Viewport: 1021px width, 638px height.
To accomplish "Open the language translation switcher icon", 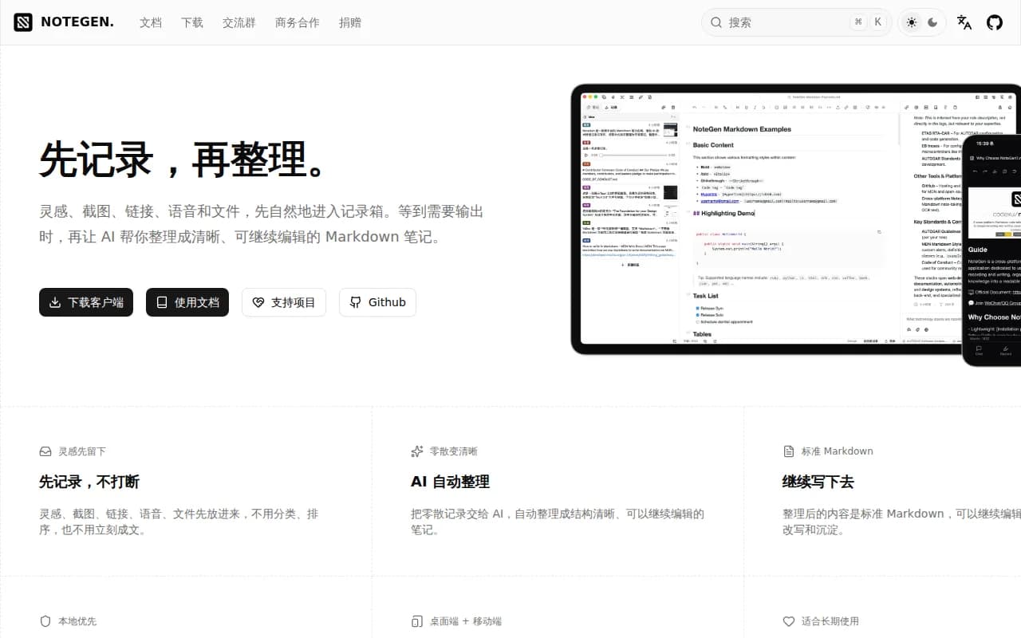I will pyautogui.click(x=964, y=22).
